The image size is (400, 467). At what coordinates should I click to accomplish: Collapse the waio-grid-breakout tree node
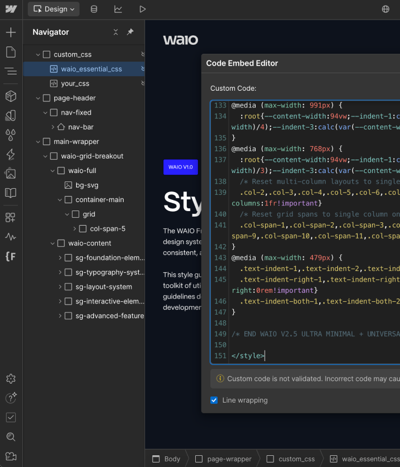pos(45,156)
